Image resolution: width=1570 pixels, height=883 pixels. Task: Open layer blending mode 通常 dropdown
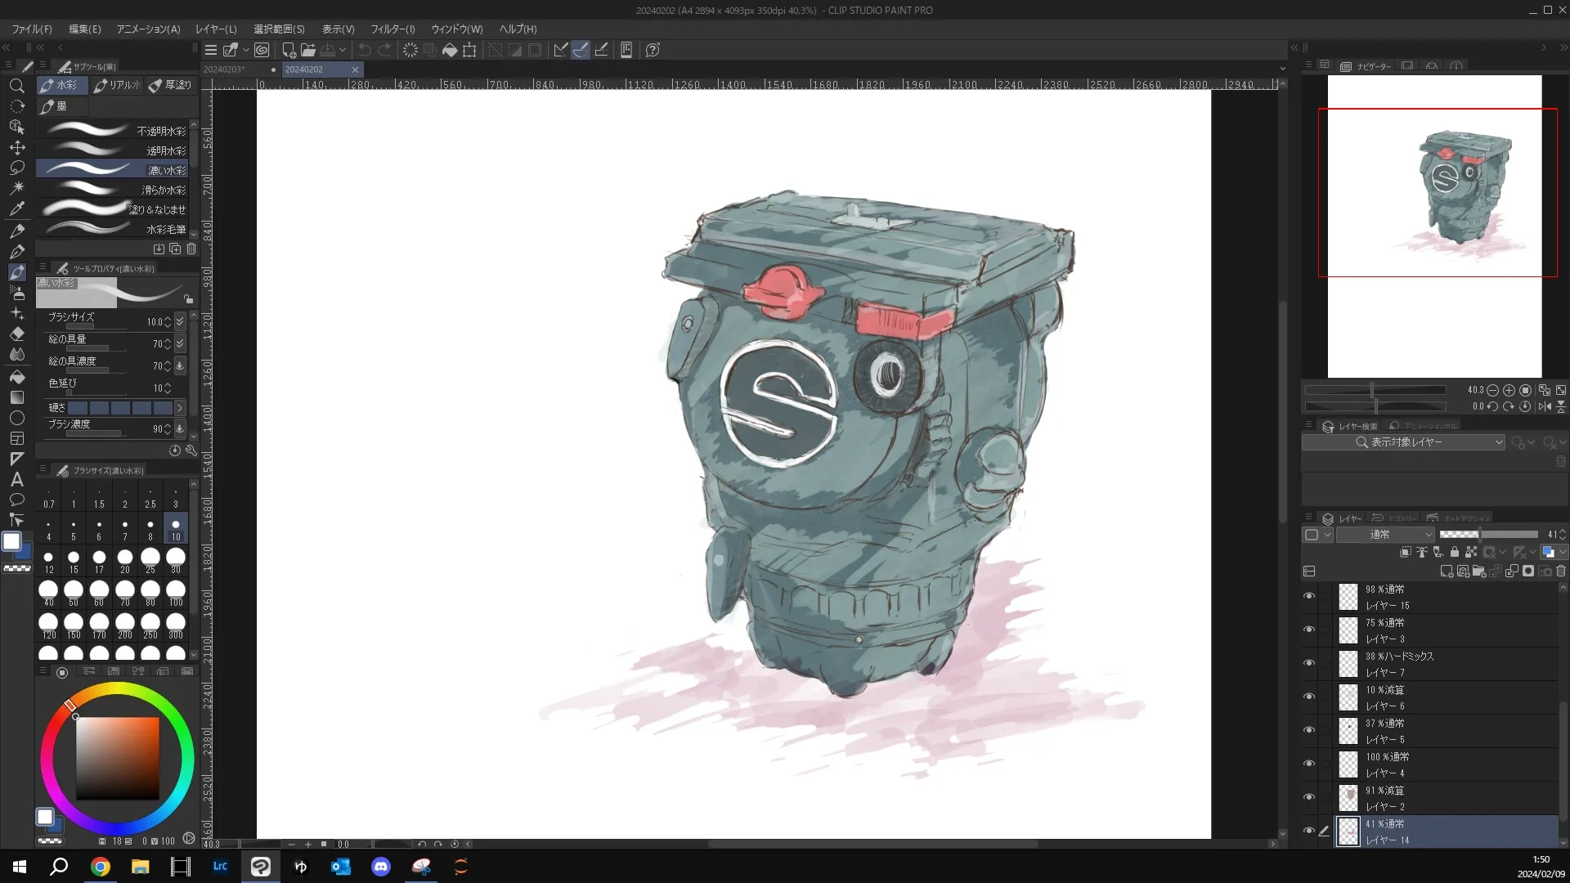coord(1386,535)
